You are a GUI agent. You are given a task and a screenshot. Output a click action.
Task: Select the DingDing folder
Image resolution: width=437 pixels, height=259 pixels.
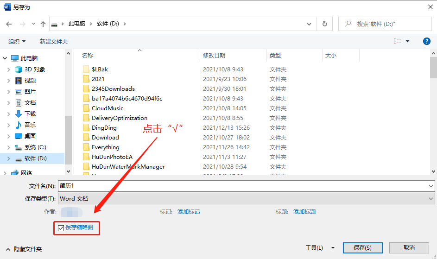(104, 128)
